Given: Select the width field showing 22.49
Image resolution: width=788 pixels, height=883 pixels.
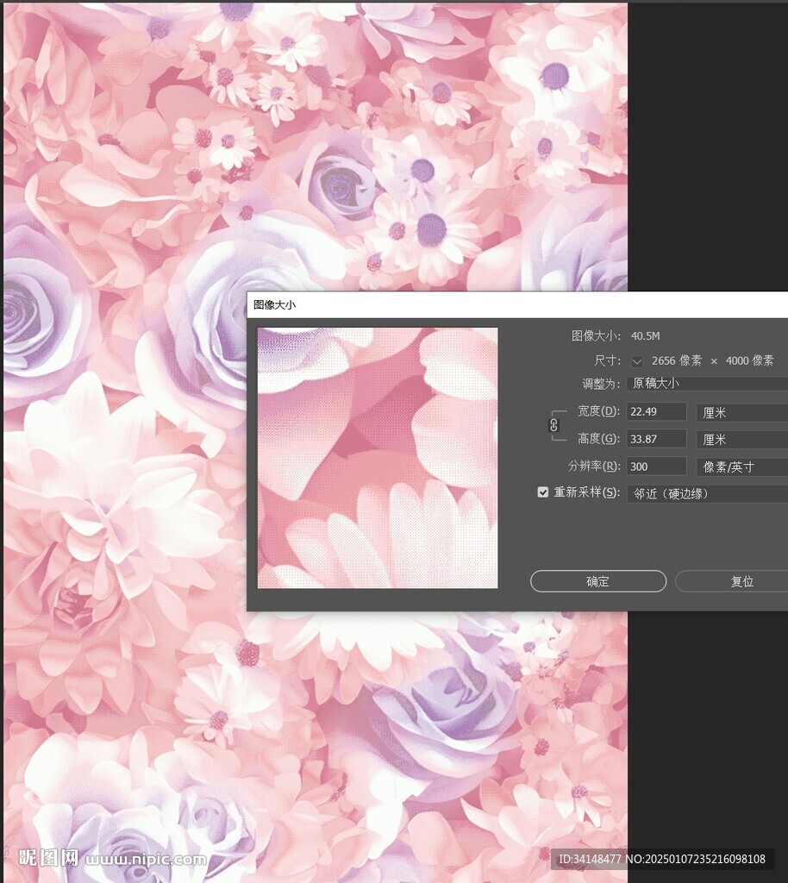Looking at the screenshot, I should tap(656, 411).
